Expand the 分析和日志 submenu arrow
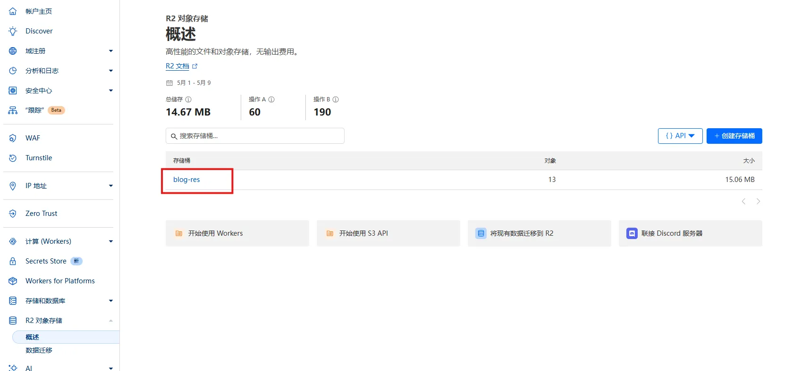This screenshot has width=801, height=371. point(111,71)
